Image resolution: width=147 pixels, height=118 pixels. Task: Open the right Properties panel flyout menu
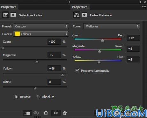click(144, 7)
